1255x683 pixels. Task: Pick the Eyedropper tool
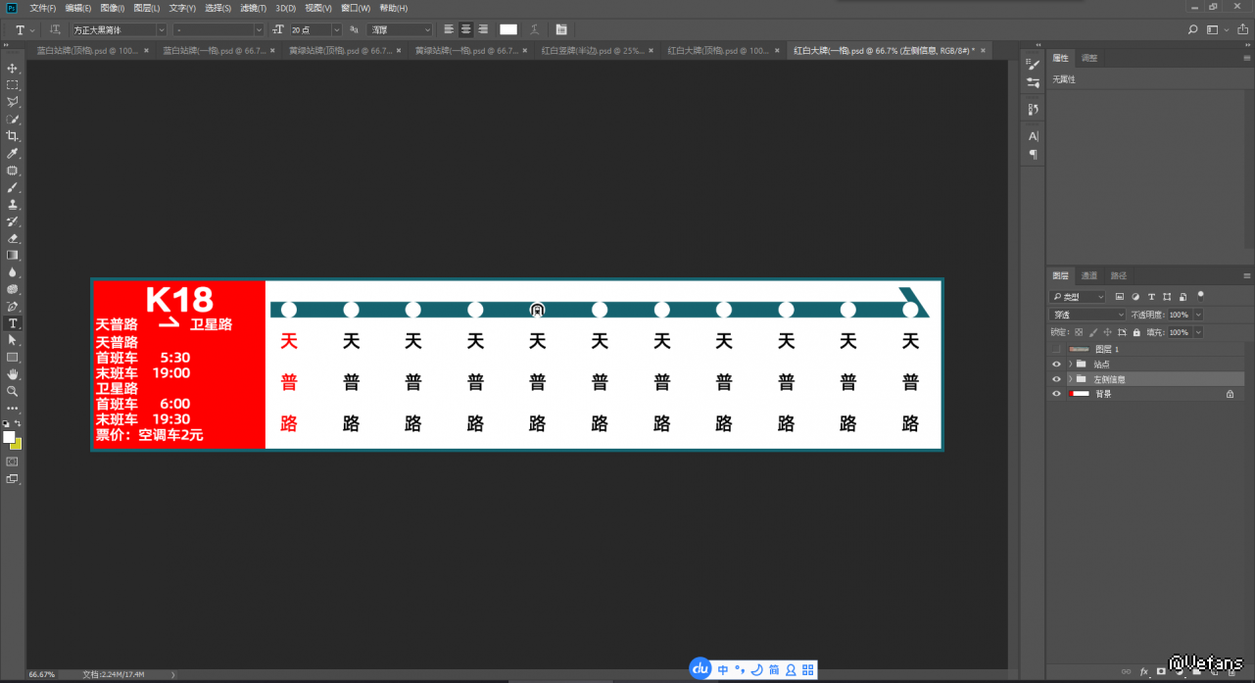13,154
